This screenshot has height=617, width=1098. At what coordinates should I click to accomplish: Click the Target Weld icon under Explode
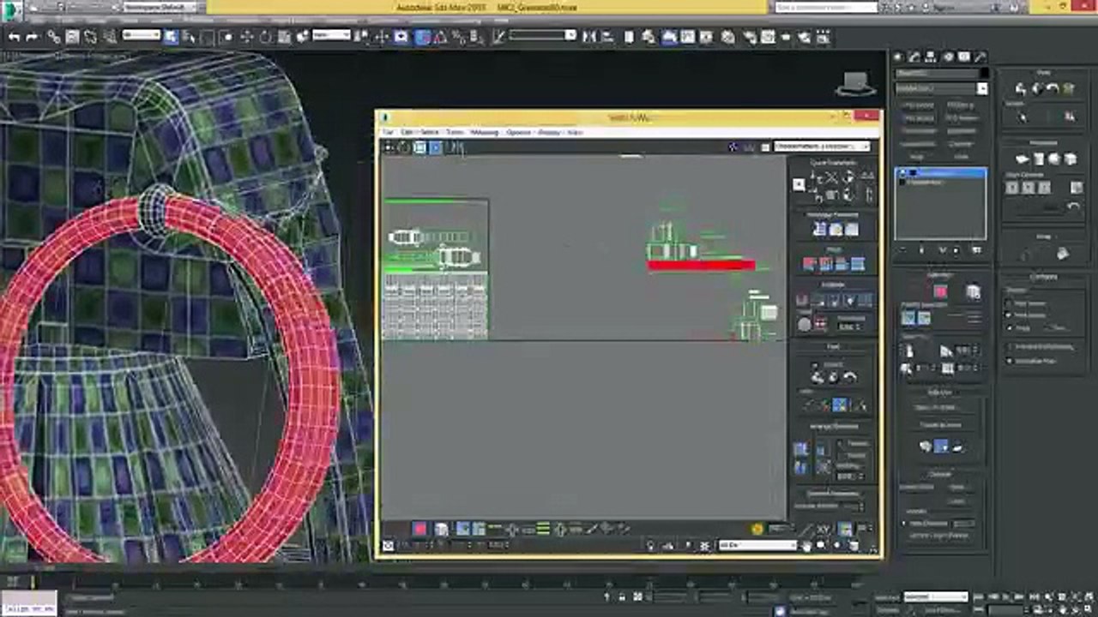click(x=805, y=324)
